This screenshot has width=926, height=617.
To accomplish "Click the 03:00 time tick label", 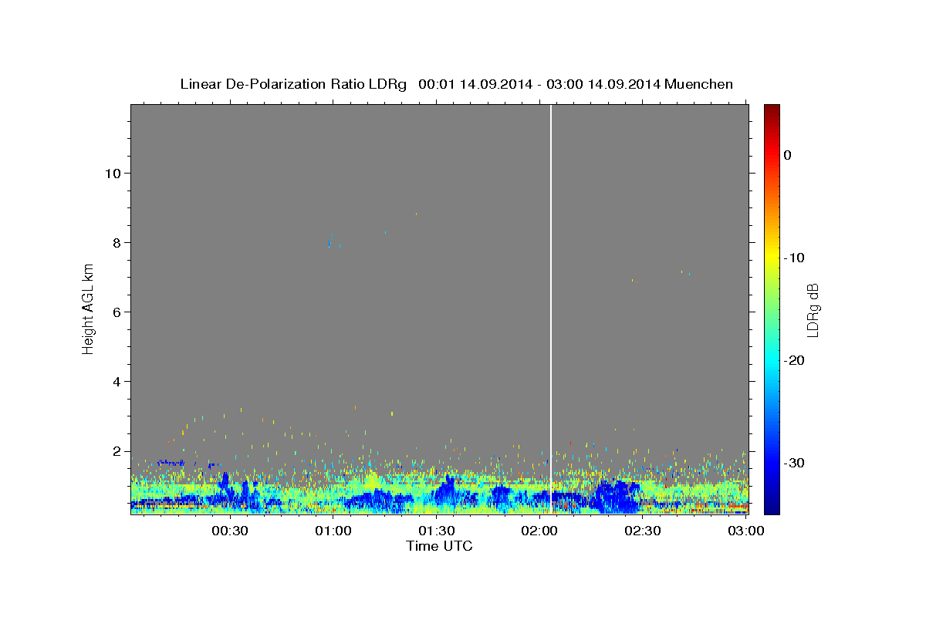I will click(746, 531).
